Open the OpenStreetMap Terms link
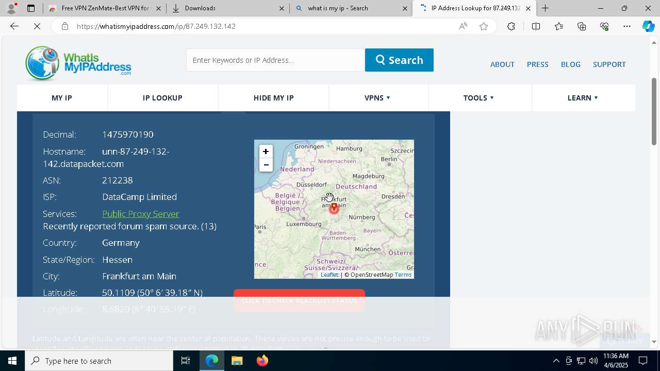This screenshot has height=371, width=660. pos(403,275)
